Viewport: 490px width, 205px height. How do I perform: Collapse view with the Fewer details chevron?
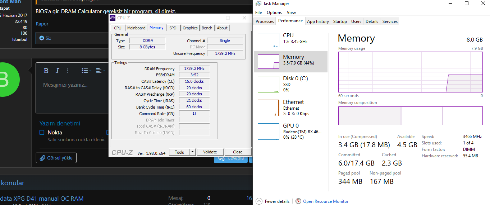point(259,201)
